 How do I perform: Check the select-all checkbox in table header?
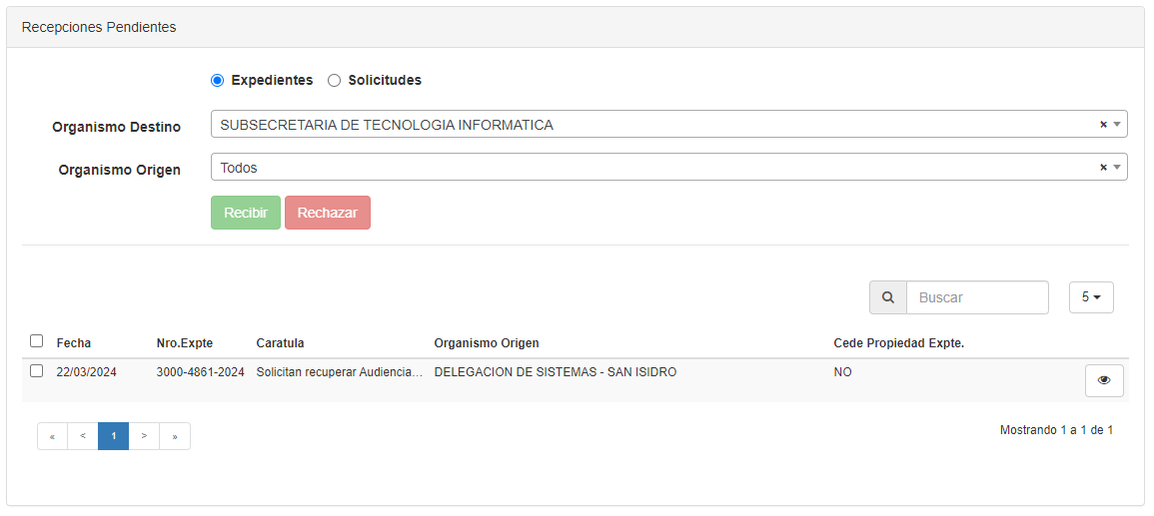37,340
